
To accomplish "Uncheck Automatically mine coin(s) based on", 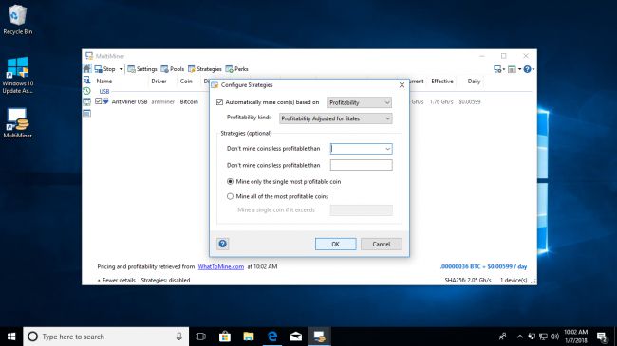I will tap(219, 102).
